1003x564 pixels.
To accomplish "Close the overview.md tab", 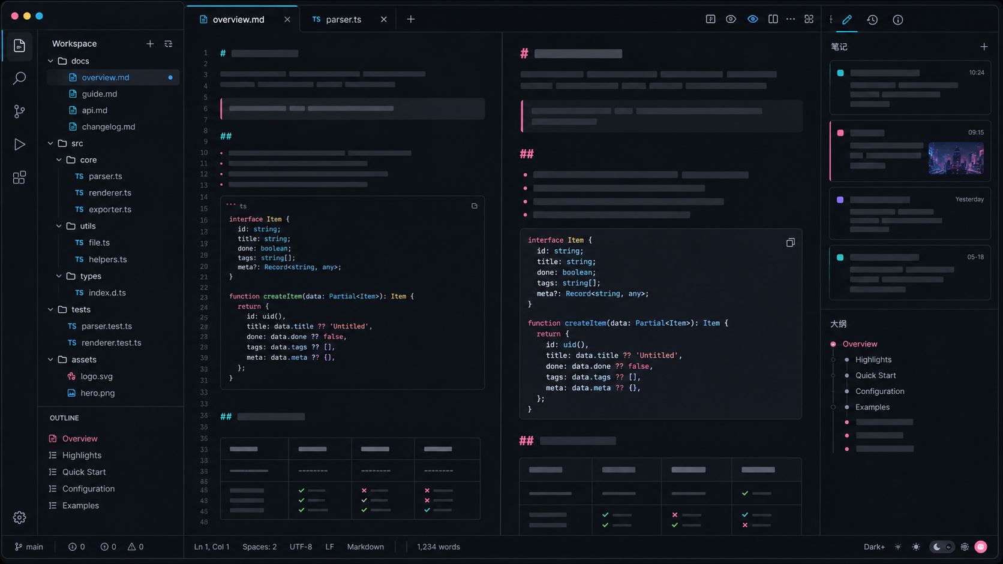I will pyautogui.click(x=287, y=19).
